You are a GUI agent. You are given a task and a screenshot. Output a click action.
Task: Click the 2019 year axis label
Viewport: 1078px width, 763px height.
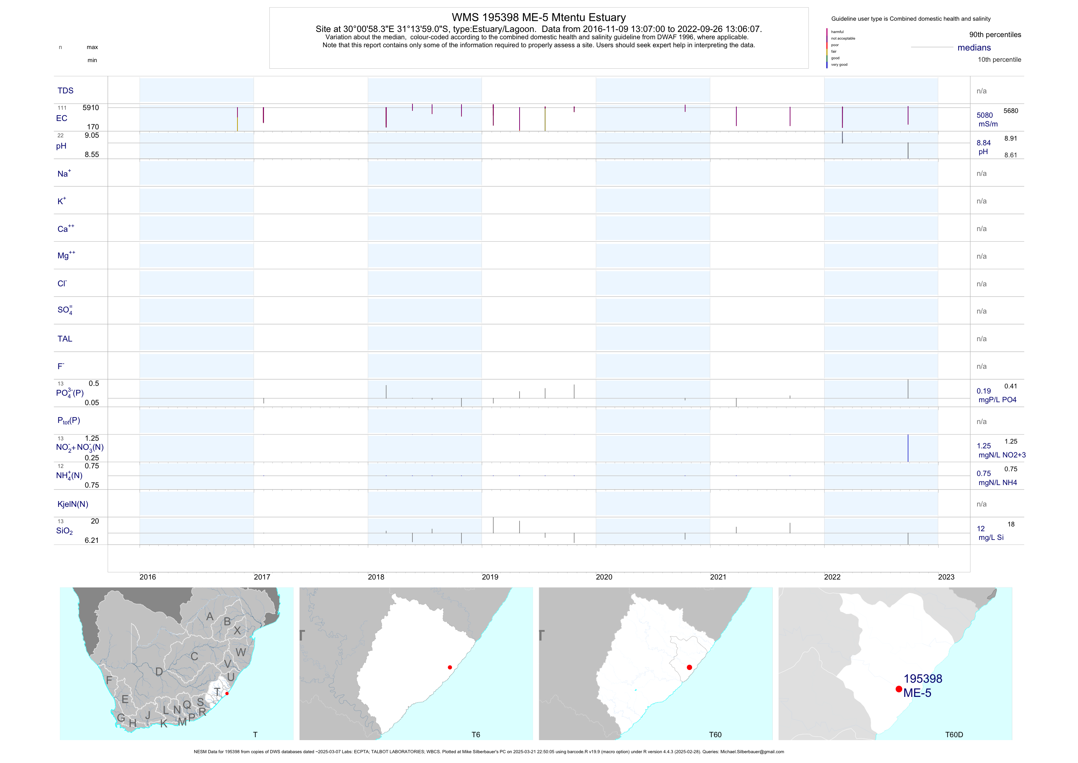click(x=490, y=577)
